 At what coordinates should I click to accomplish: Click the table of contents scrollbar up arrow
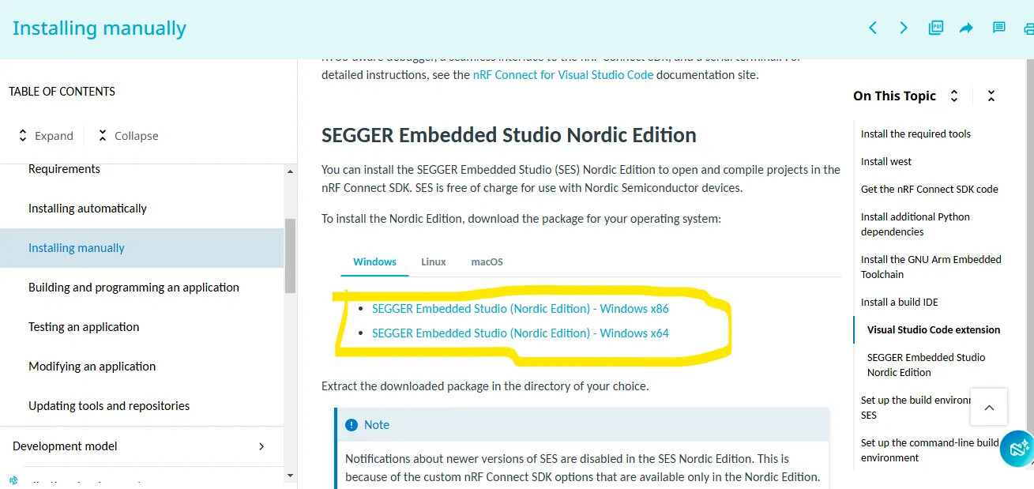[290, 171]
